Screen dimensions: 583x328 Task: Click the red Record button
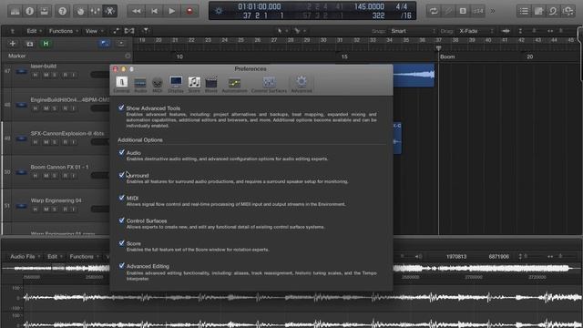(189, 11)
